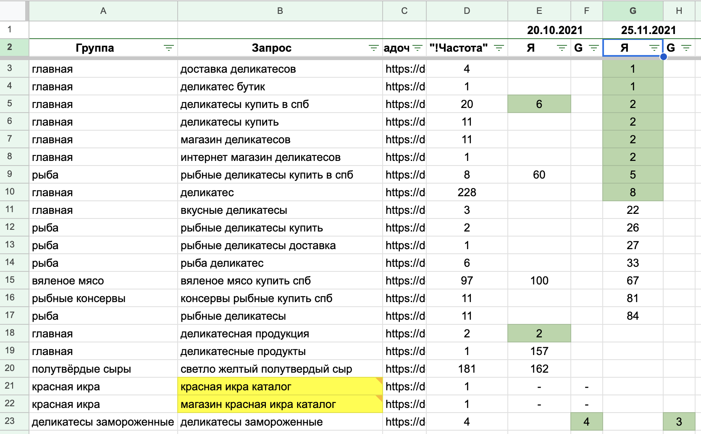Open filter dropdown for адоч column

tap(417, 48)
